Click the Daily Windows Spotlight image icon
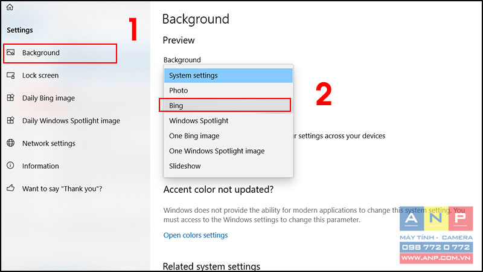483x272 pixels. click(11, 120)
